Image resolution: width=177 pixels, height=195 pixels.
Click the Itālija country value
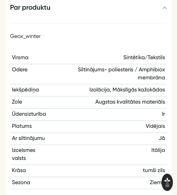158,150
